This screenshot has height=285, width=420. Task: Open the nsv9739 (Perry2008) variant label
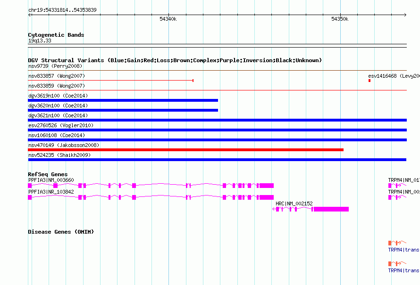click(55, 66)
